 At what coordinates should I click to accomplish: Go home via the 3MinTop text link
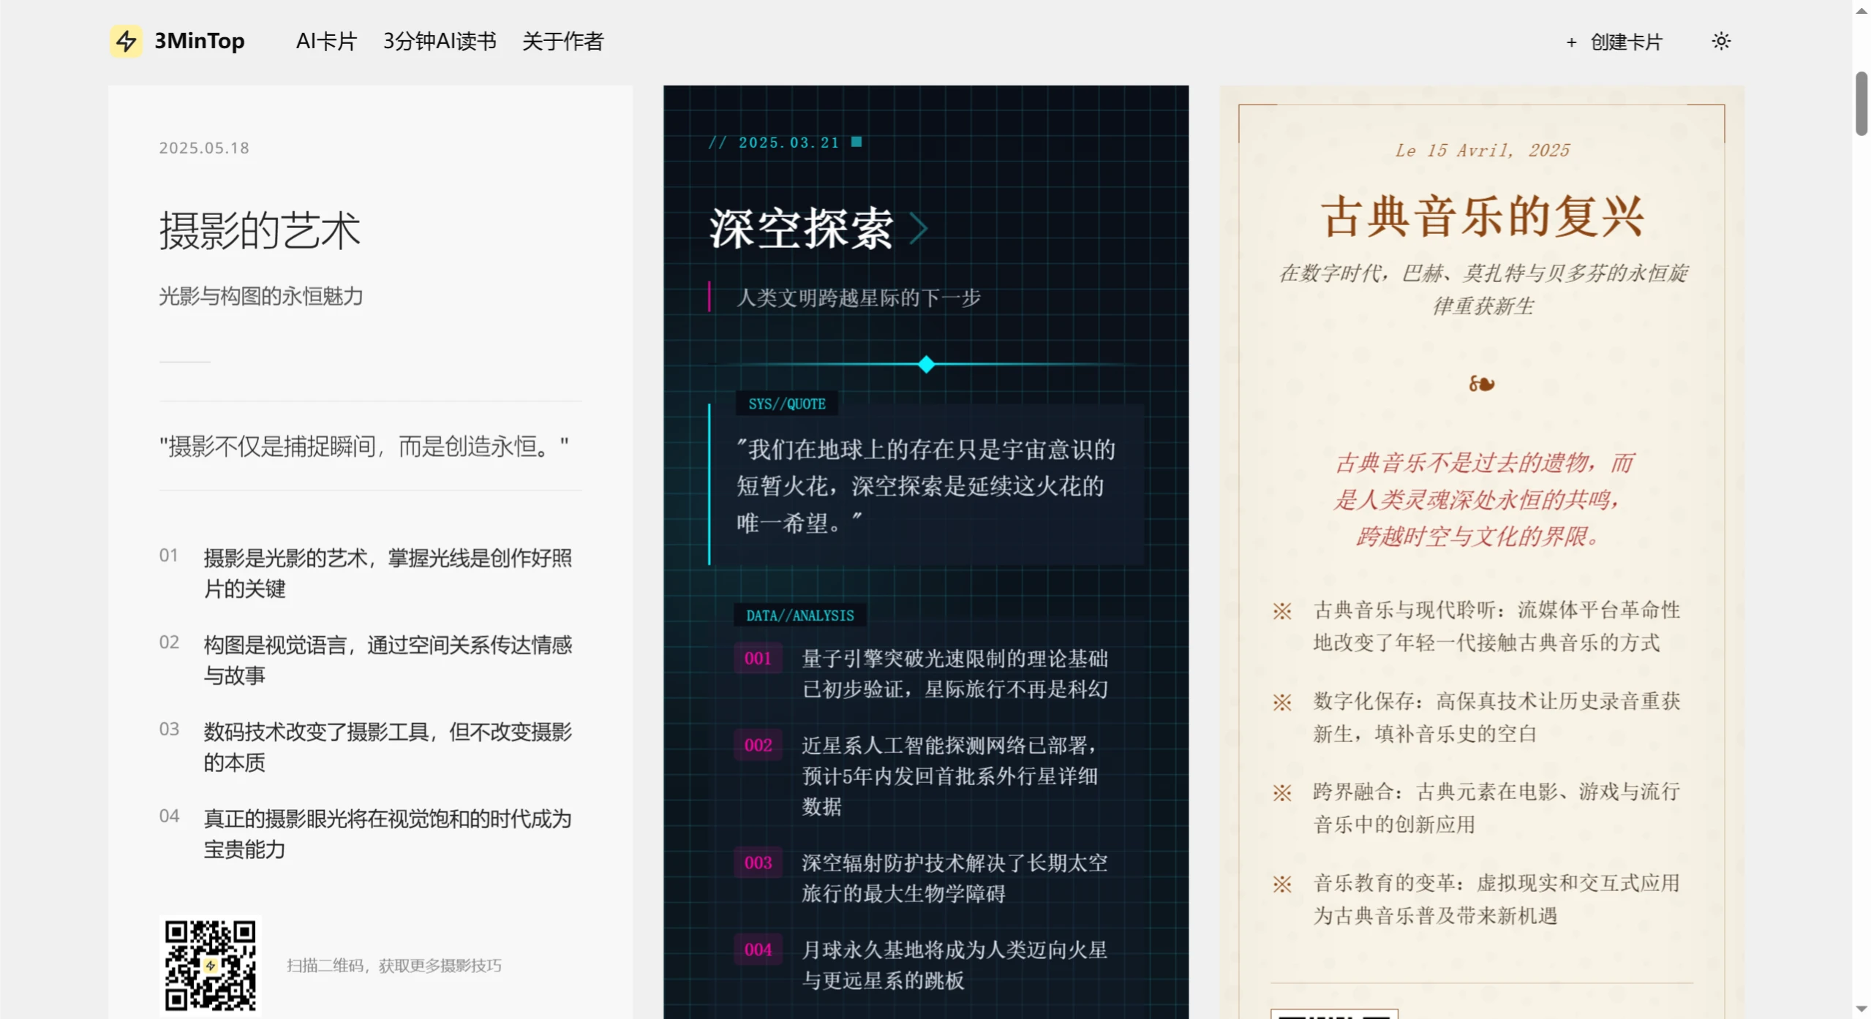coord(199,41)
